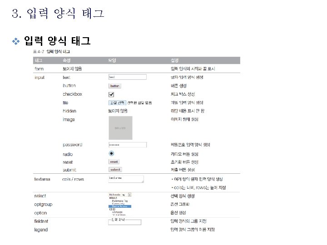Click the '선택 양식 생성' description
Screen dimensions: 327x245
[x=183, y=196]
